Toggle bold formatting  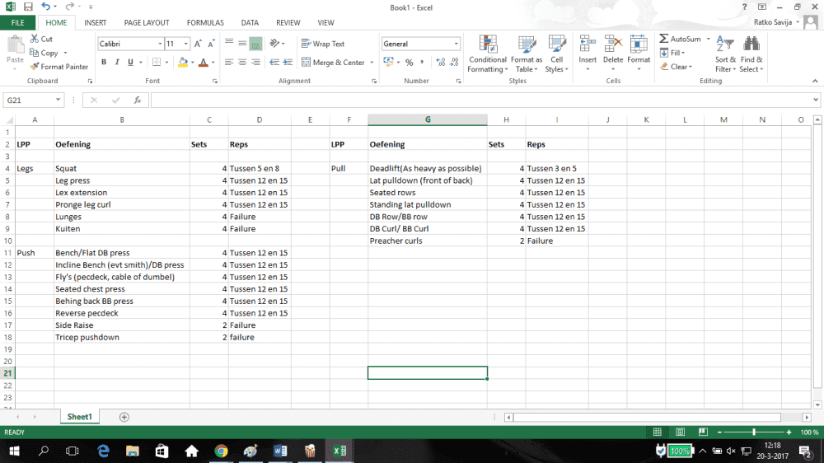pyautogui.click(x=105, y=63)
